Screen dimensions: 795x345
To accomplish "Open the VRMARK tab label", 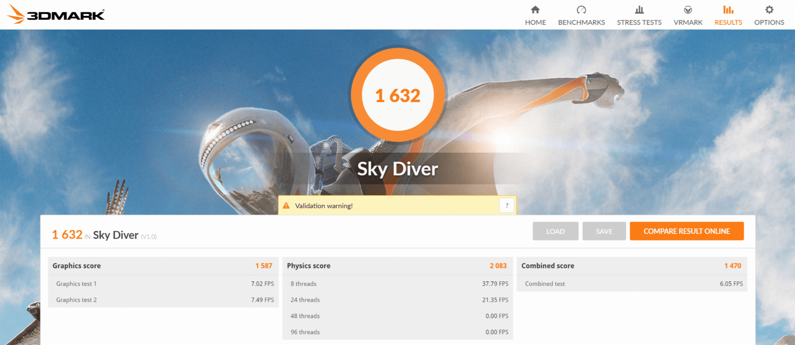I will point(688,22).
